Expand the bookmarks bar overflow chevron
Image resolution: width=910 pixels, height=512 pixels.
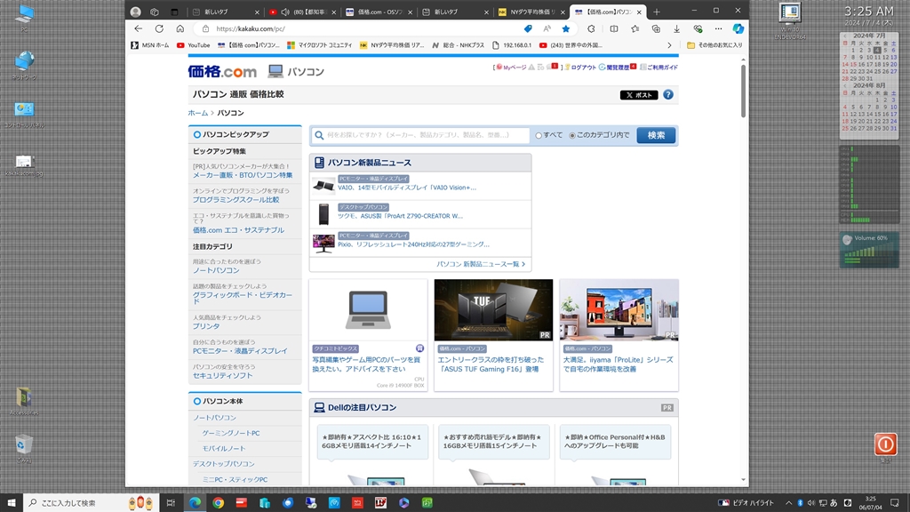pyautogui.click(x=669, y=44)
